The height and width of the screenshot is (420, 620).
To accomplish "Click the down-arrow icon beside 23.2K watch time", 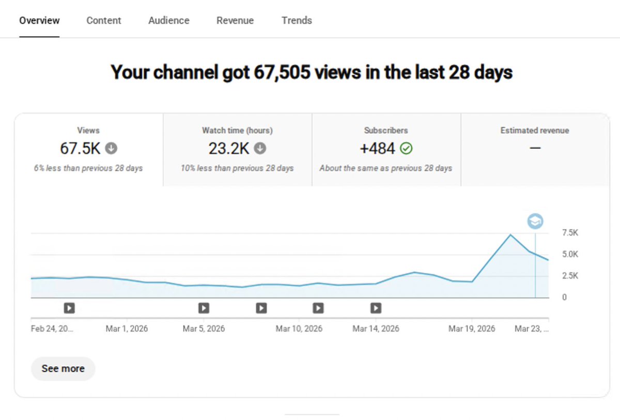I will point(260,149).
